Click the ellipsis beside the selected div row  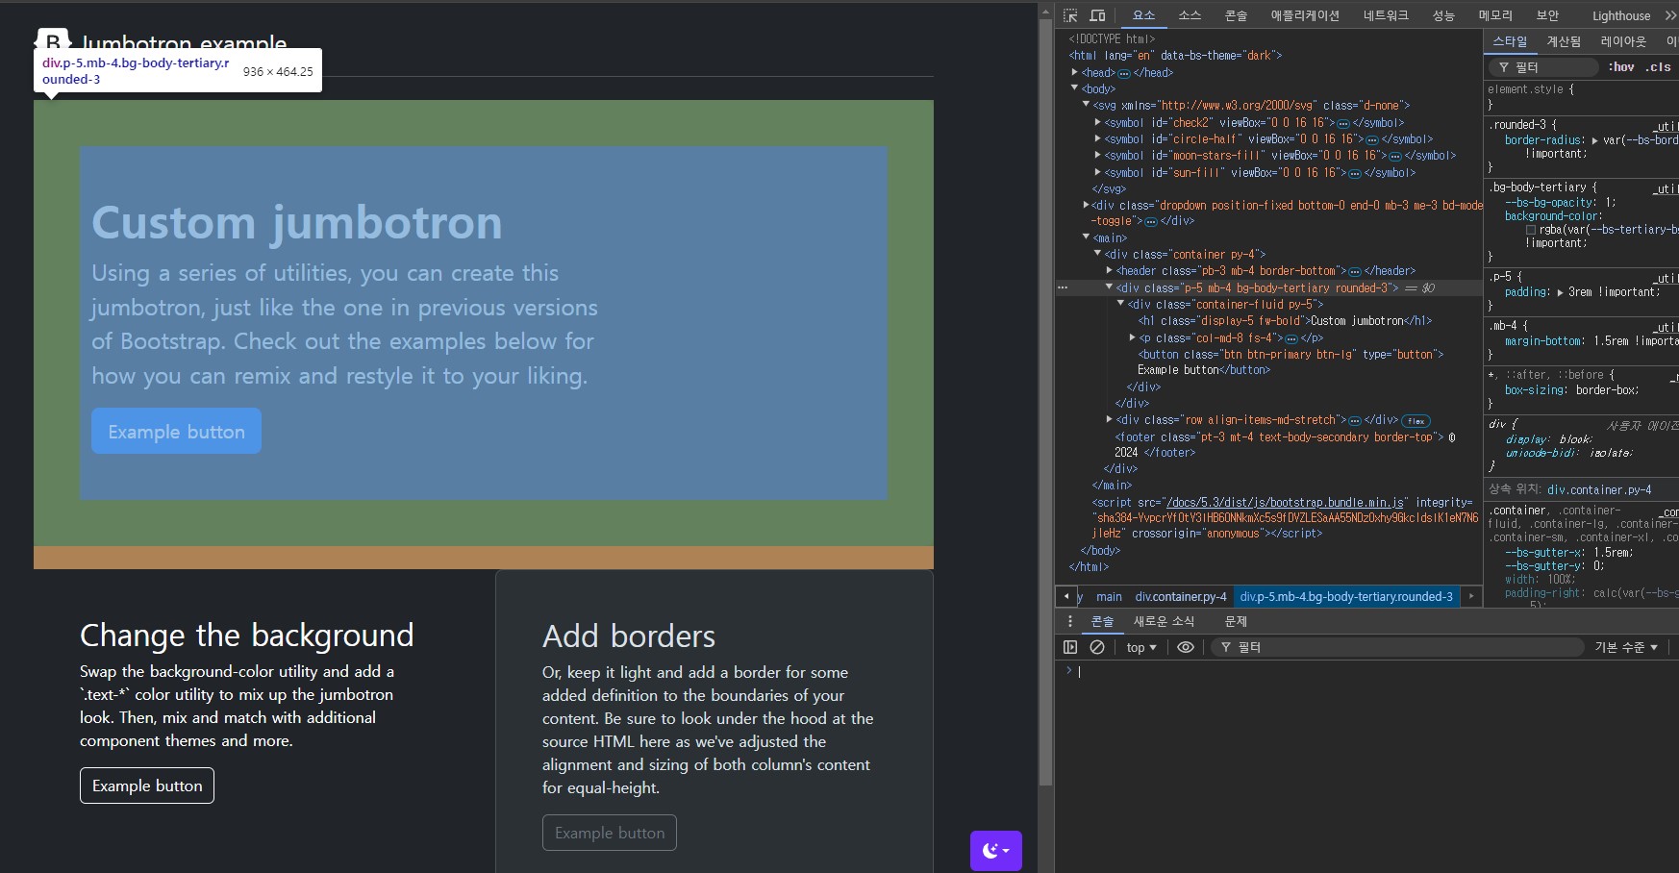[1063, 287]
